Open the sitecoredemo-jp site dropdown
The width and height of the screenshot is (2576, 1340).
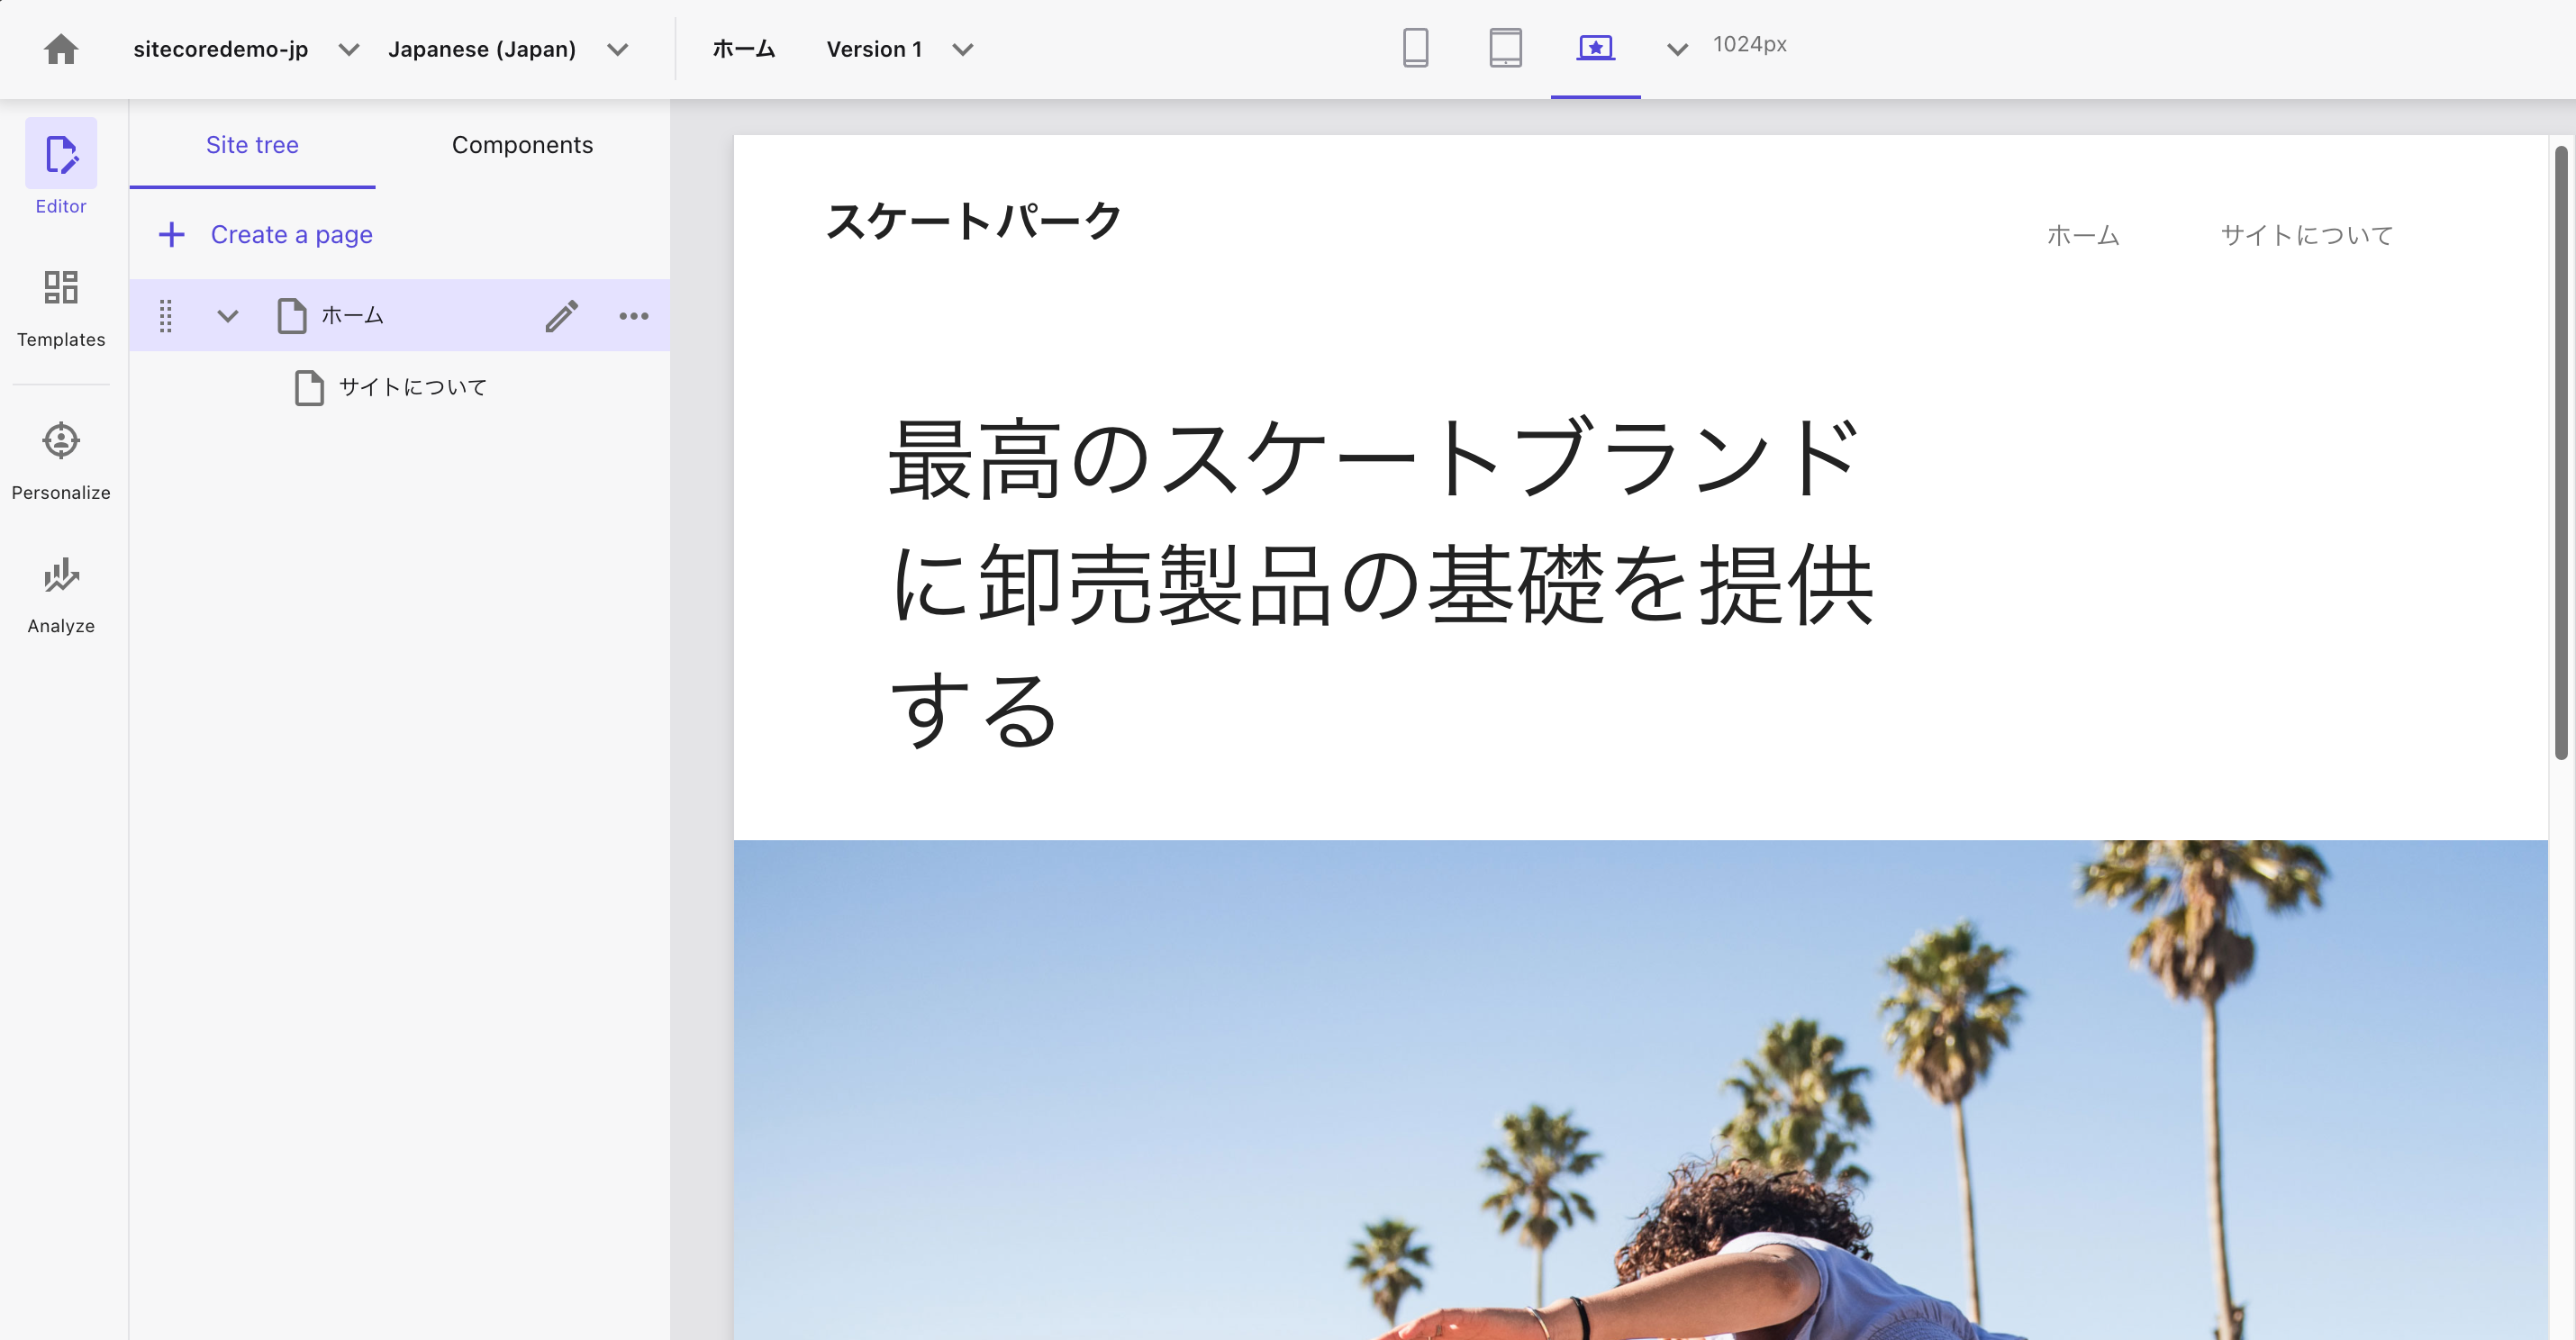245,49
